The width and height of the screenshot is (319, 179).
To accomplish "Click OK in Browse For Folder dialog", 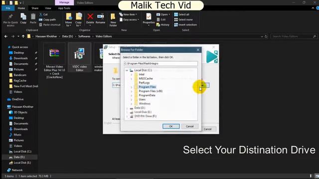I will tap(171, 126).
